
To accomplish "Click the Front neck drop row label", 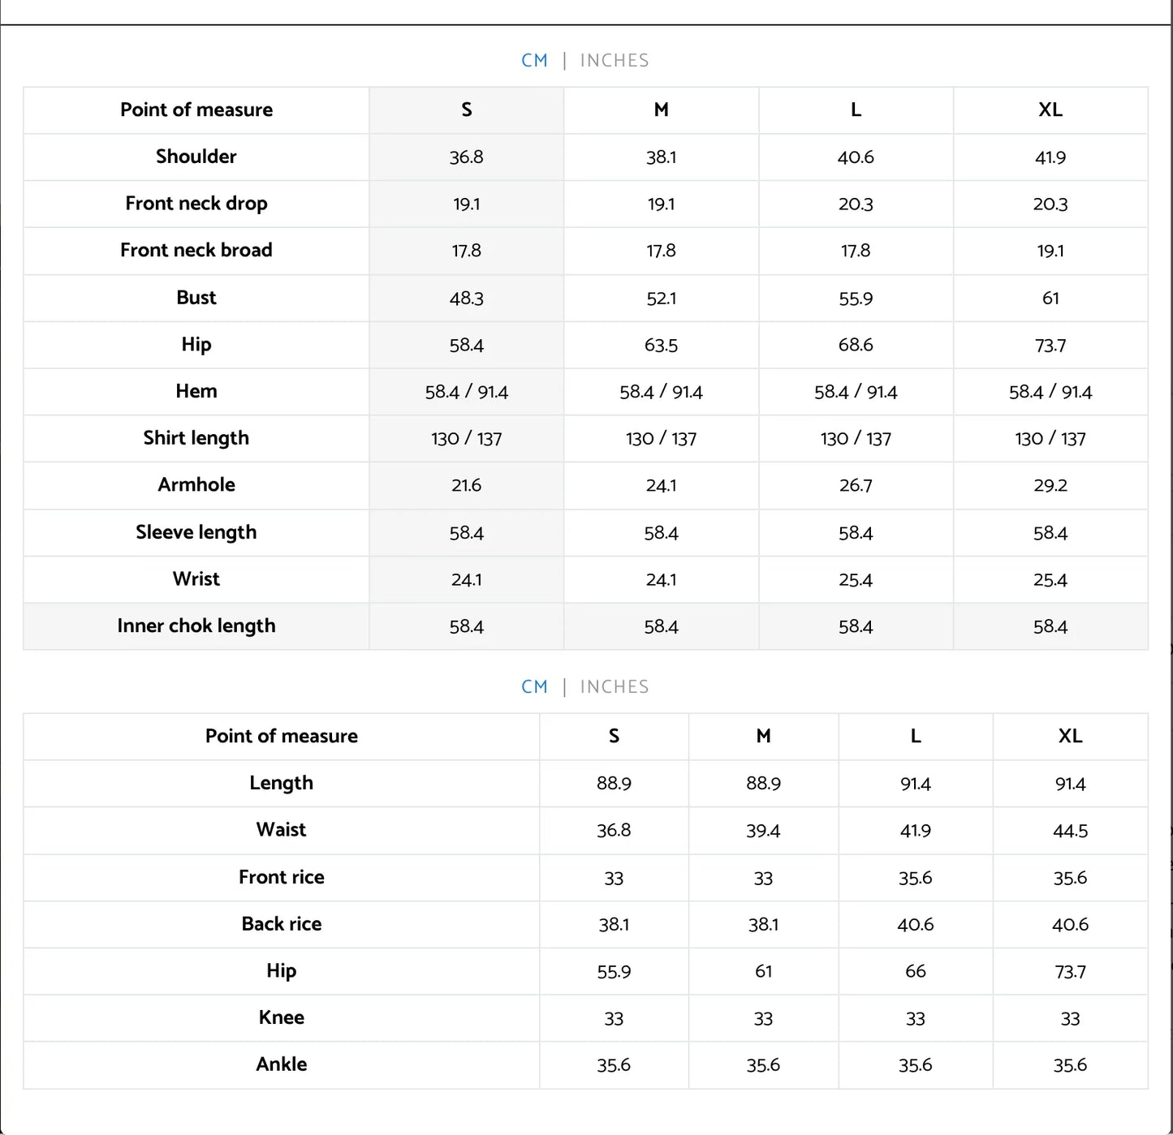I will (x=196, y=204).
